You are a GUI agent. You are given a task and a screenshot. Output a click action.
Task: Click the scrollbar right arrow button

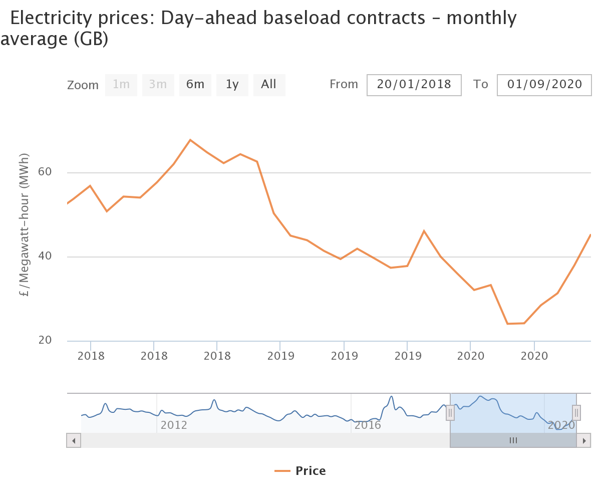[583, 440]
